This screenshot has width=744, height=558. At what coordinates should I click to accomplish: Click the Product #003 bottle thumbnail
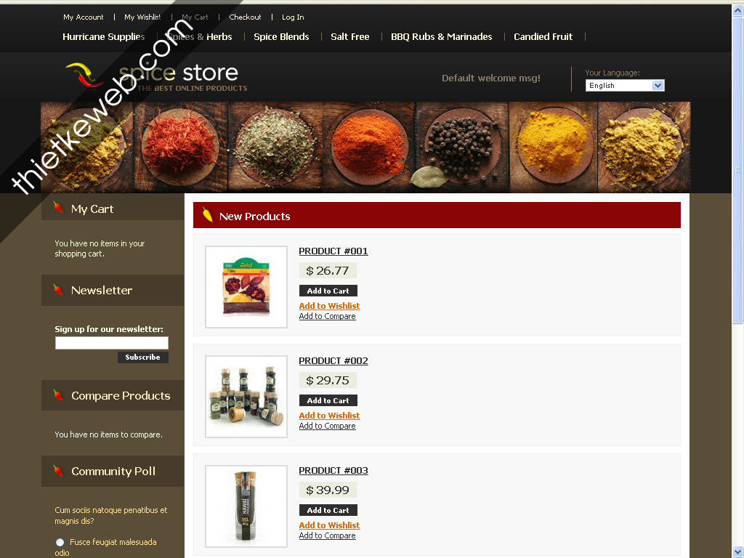[246, 506]
